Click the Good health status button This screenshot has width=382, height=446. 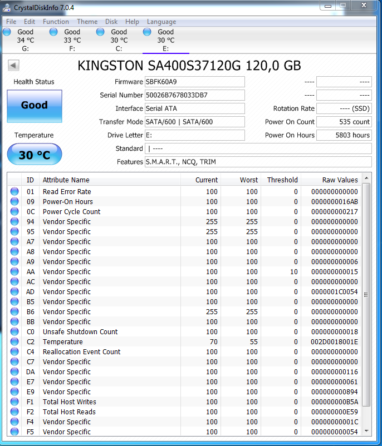tap(34, 106)
